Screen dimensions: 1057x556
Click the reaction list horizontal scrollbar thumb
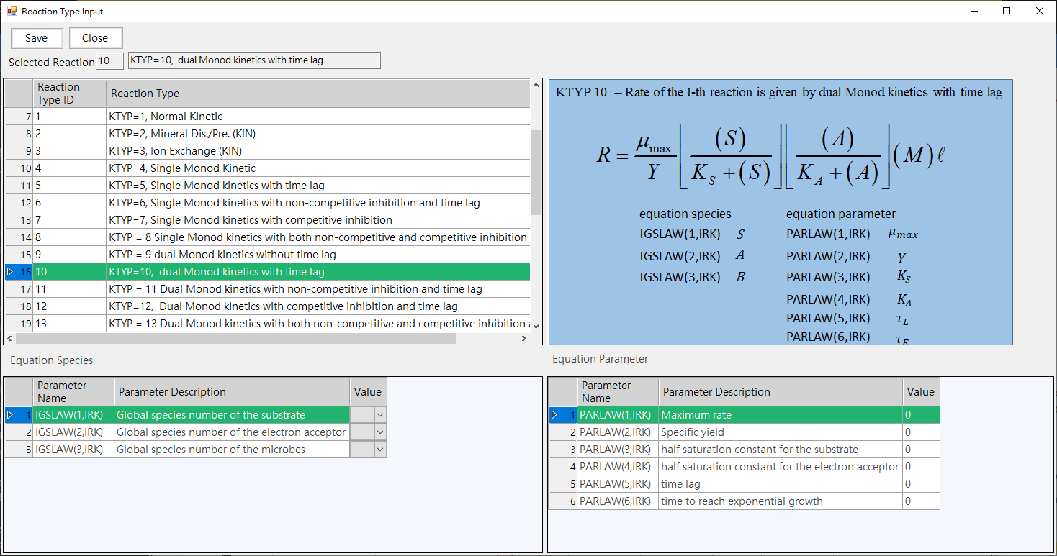236,338
